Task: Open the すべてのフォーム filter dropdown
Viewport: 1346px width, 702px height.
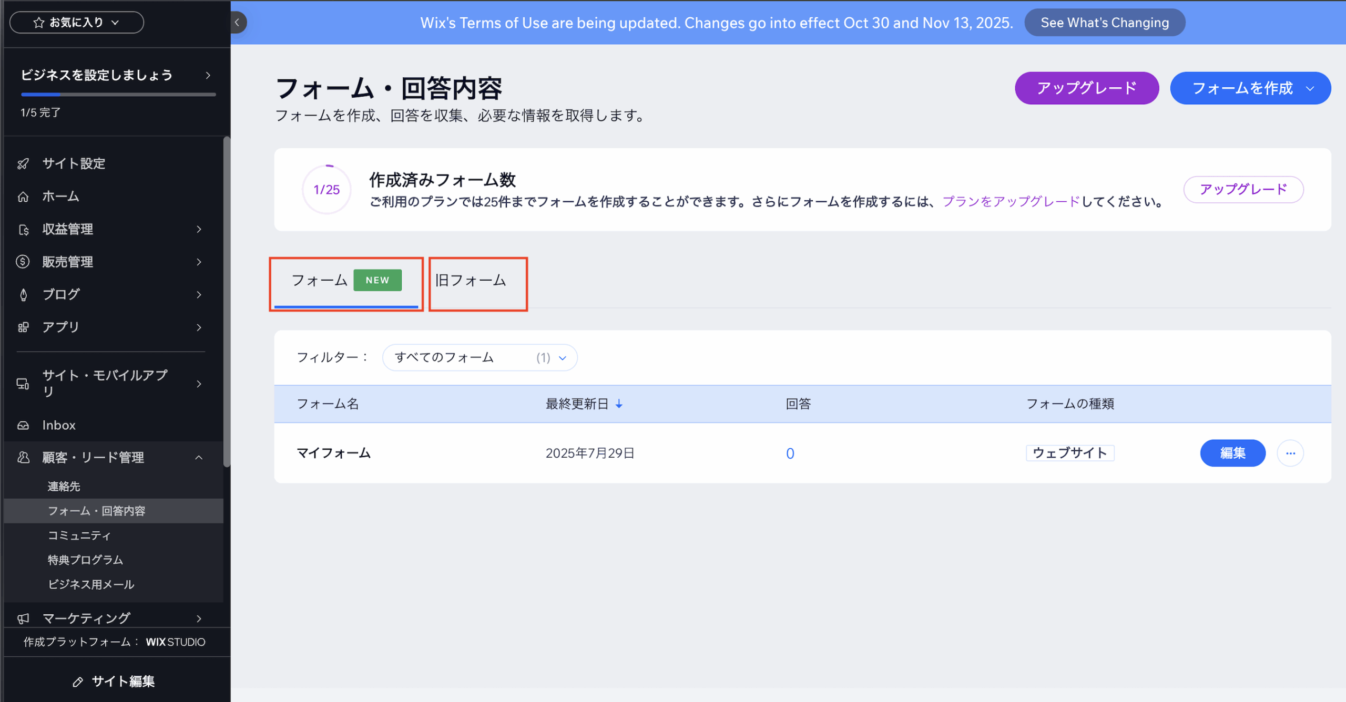Action: [x=480, y=358]
